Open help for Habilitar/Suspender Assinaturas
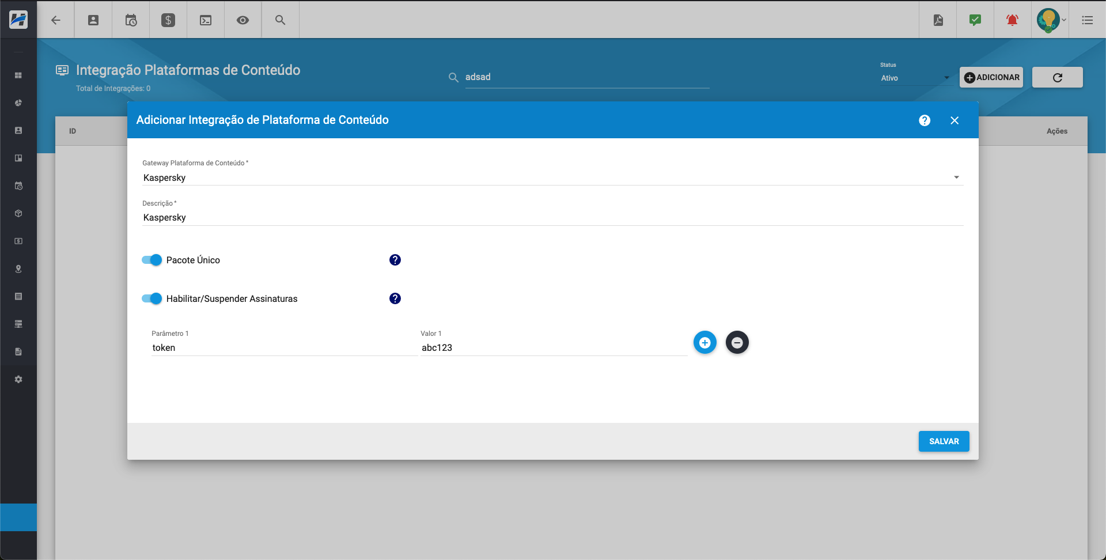The height and width of the screenshot is (560, 1106). [395, 298]
